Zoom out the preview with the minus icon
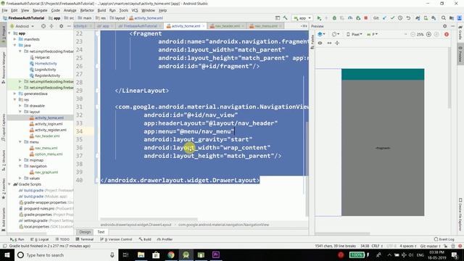This screenshot has height=261, width=464. click(x=413, y=34)
